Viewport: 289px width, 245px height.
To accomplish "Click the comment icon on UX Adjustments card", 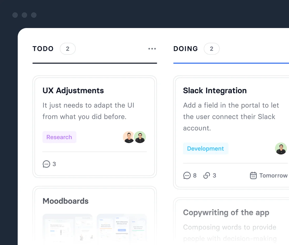I will point(46,164).
